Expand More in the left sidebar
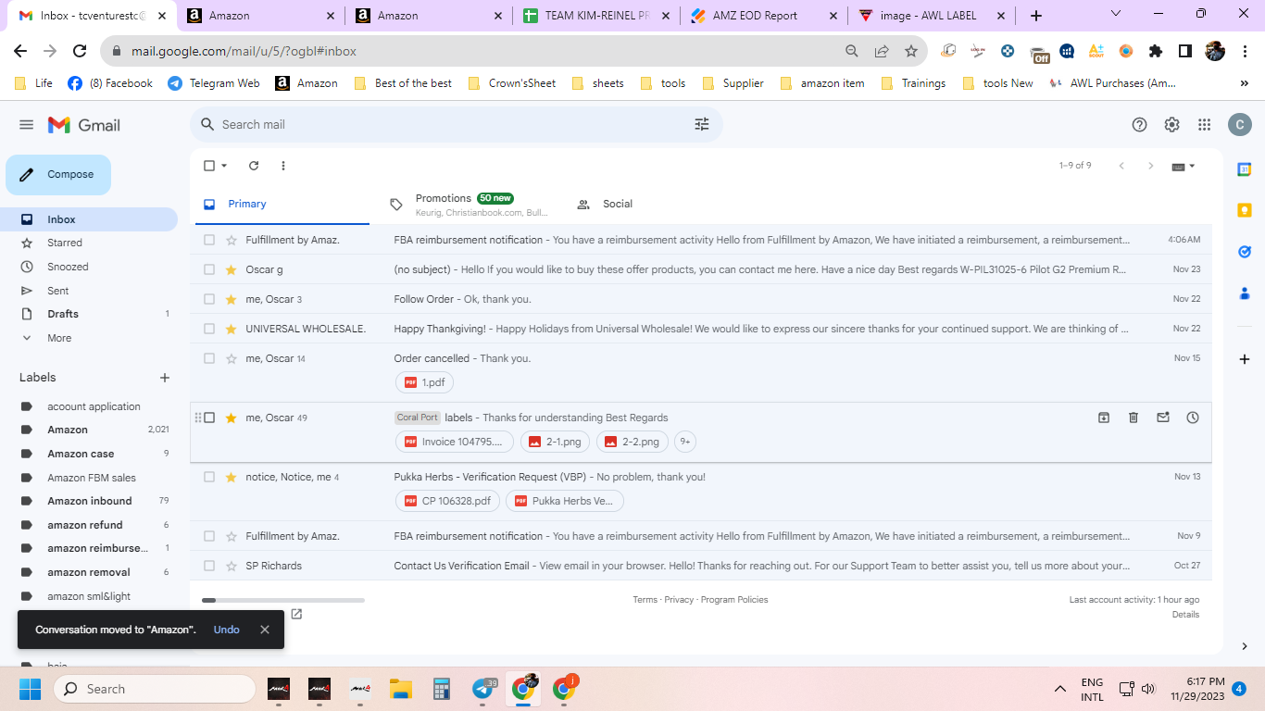Image resolution: width=1265 pixels, height=711 pixels. coord(59,338)
